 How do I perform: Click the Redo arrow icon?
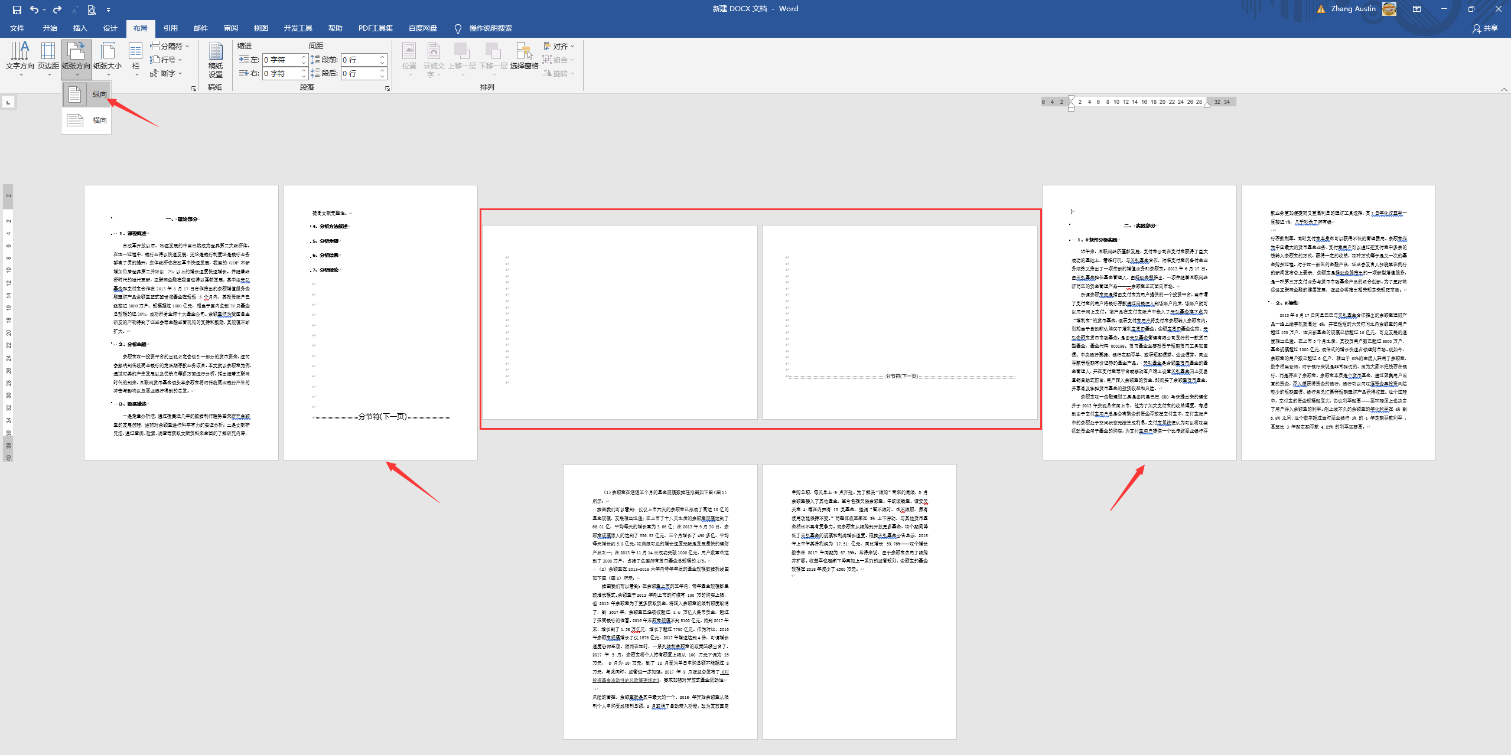coord(57,9)
